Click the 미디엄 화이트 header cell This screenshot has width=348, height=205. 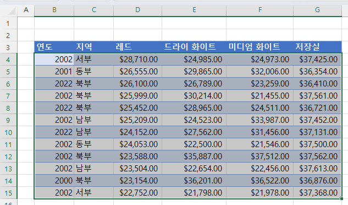(x=260, y=47)
